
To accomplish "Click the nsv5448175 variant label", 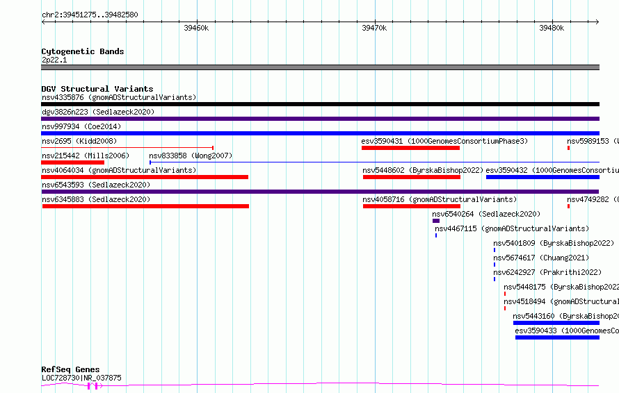I will coord(561,287).
